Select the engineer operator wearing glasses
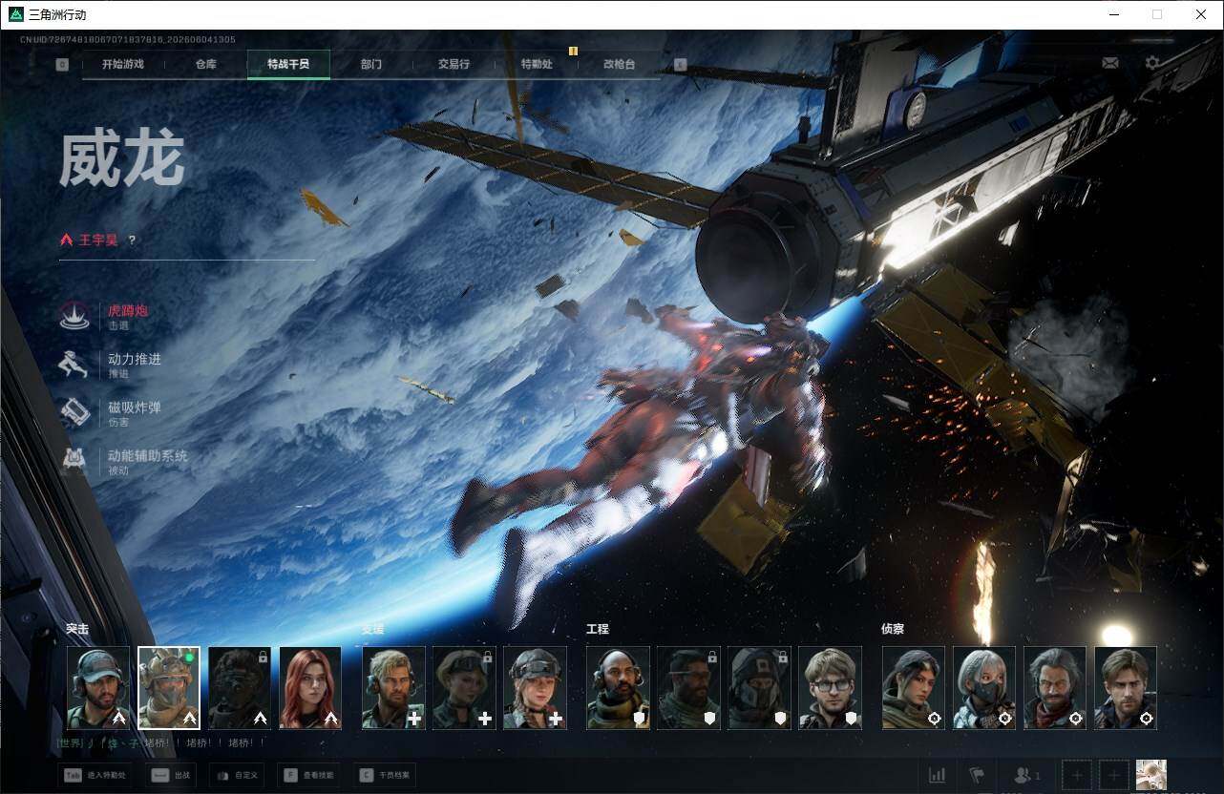 (831, 688)
